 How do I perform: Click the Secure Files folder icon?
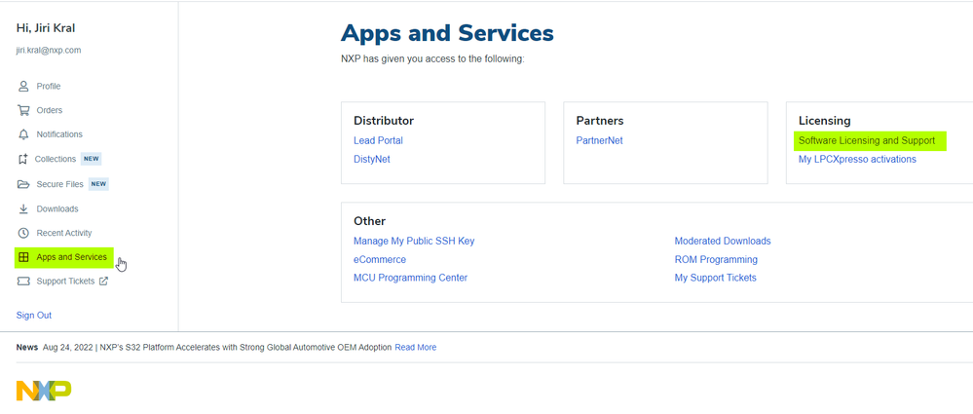click(23, 184)
